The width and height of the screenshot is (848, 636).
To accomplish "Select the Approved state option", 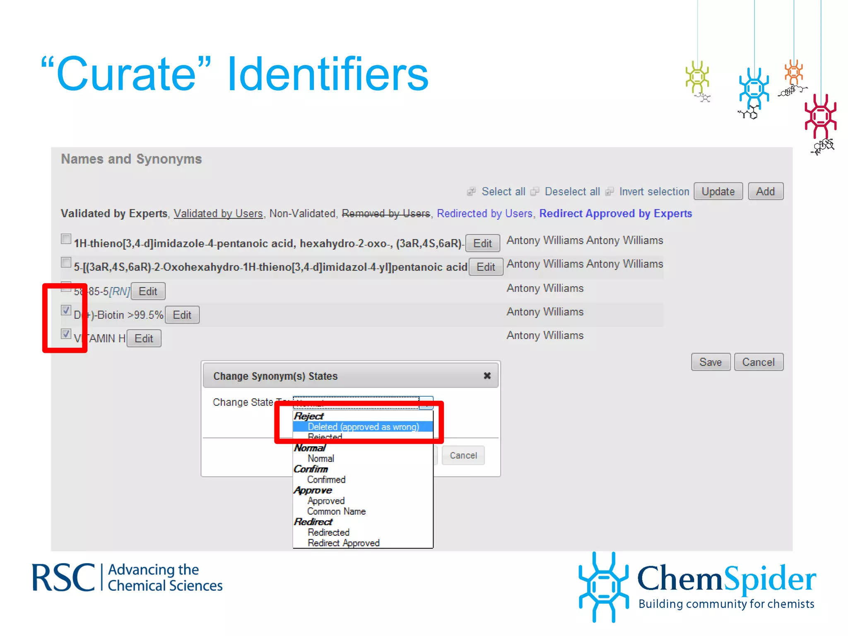I will coord(326,501).
